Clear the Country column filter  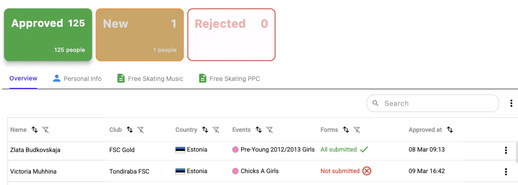click(x=216, y=130)
